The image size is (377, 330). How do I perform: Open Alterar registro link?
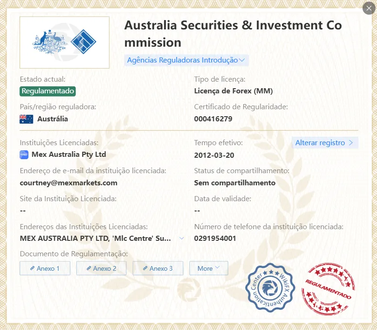[x=325, y=143]
